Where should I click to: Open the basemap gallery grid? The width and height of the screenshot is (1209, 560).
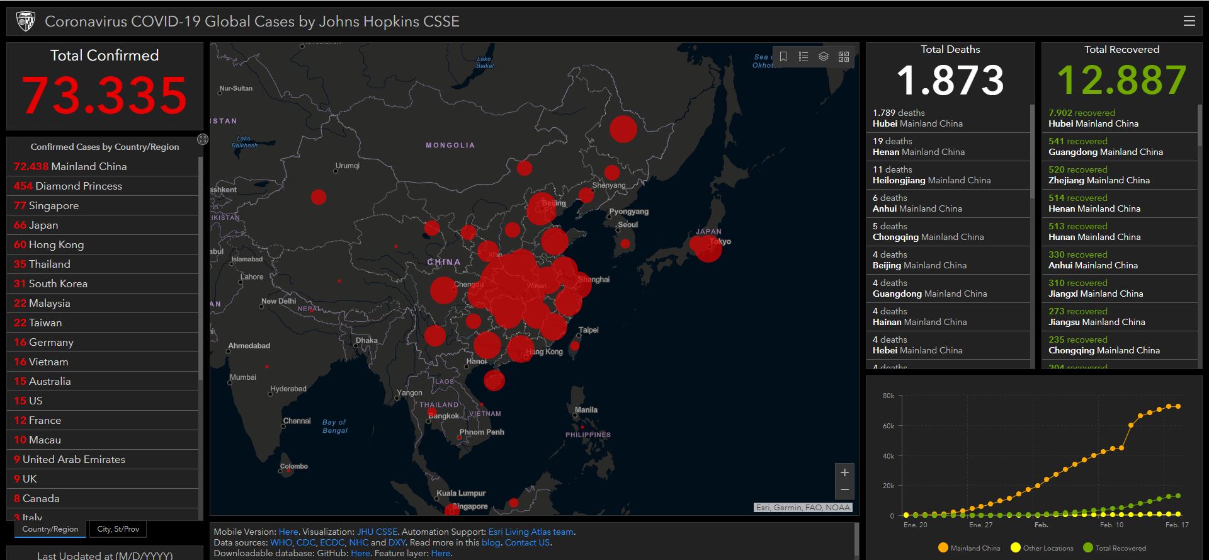[844, 56]
